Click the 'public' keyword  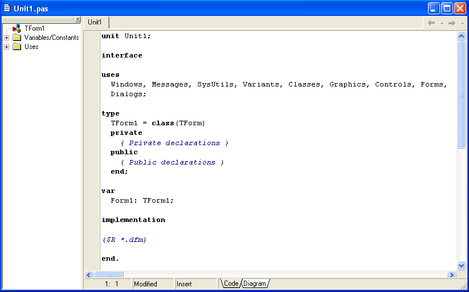click(124, 152)
